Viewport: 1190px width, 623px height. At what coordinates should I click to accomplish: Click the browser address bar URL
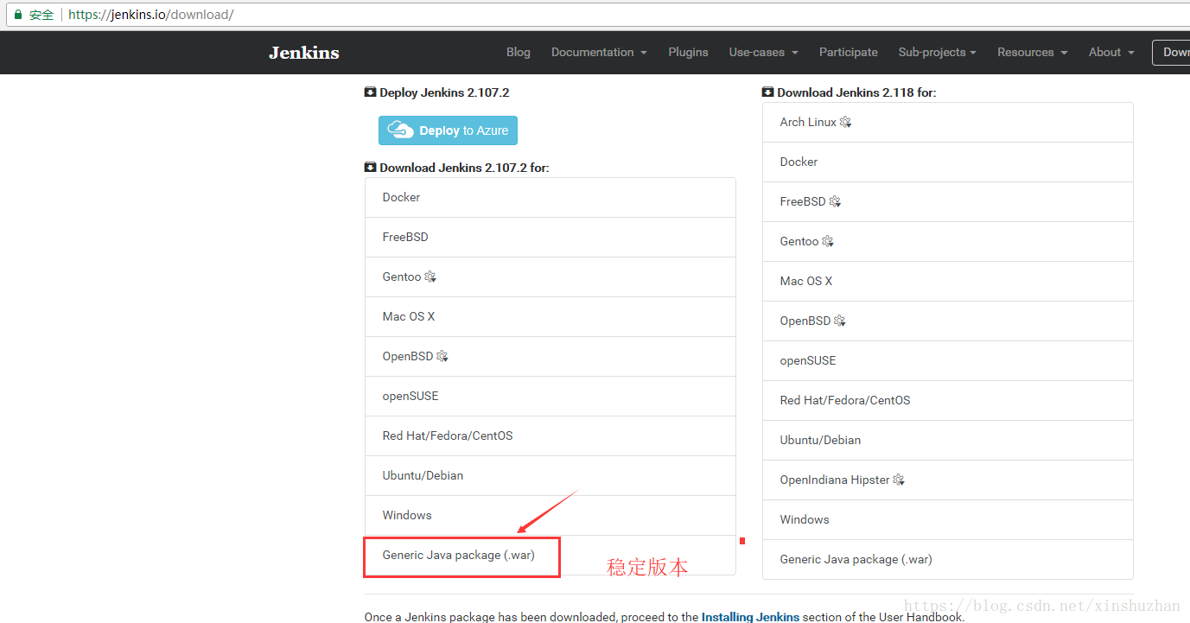click(x=150, y=15)
